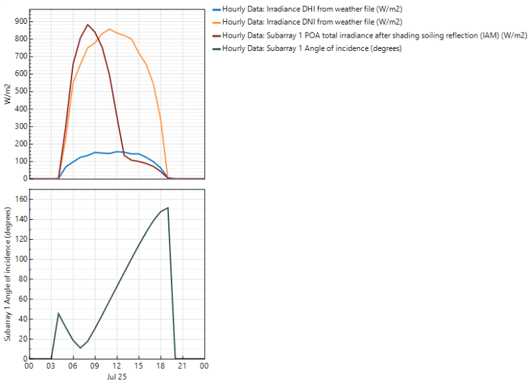This screenshot has height=386, width=530.
Task: Click the W/m2 y-axis title
Action: coord(8,94)
